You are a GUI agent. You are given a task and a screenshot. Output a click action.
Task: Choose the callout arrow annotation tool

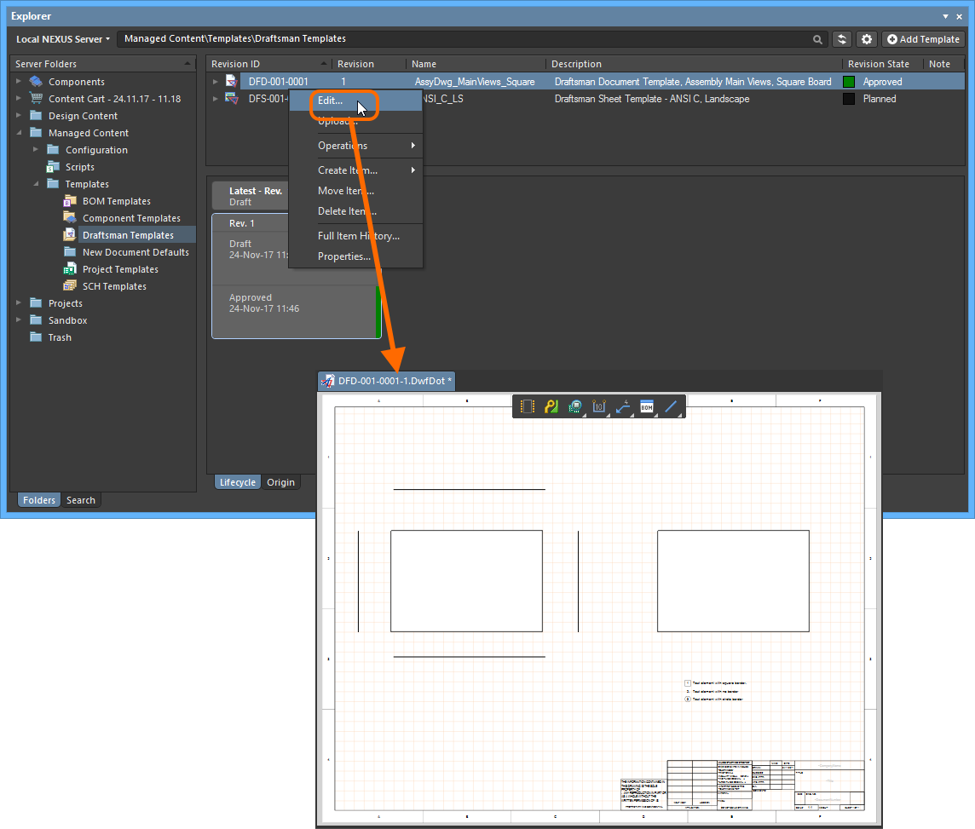click(x=623, y=407)
